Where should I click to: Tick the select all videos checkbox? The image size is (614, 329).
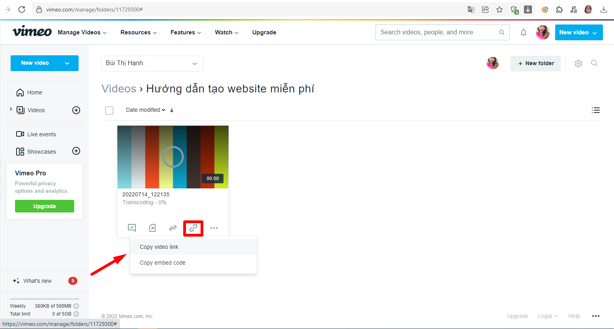tap(109, 111)
